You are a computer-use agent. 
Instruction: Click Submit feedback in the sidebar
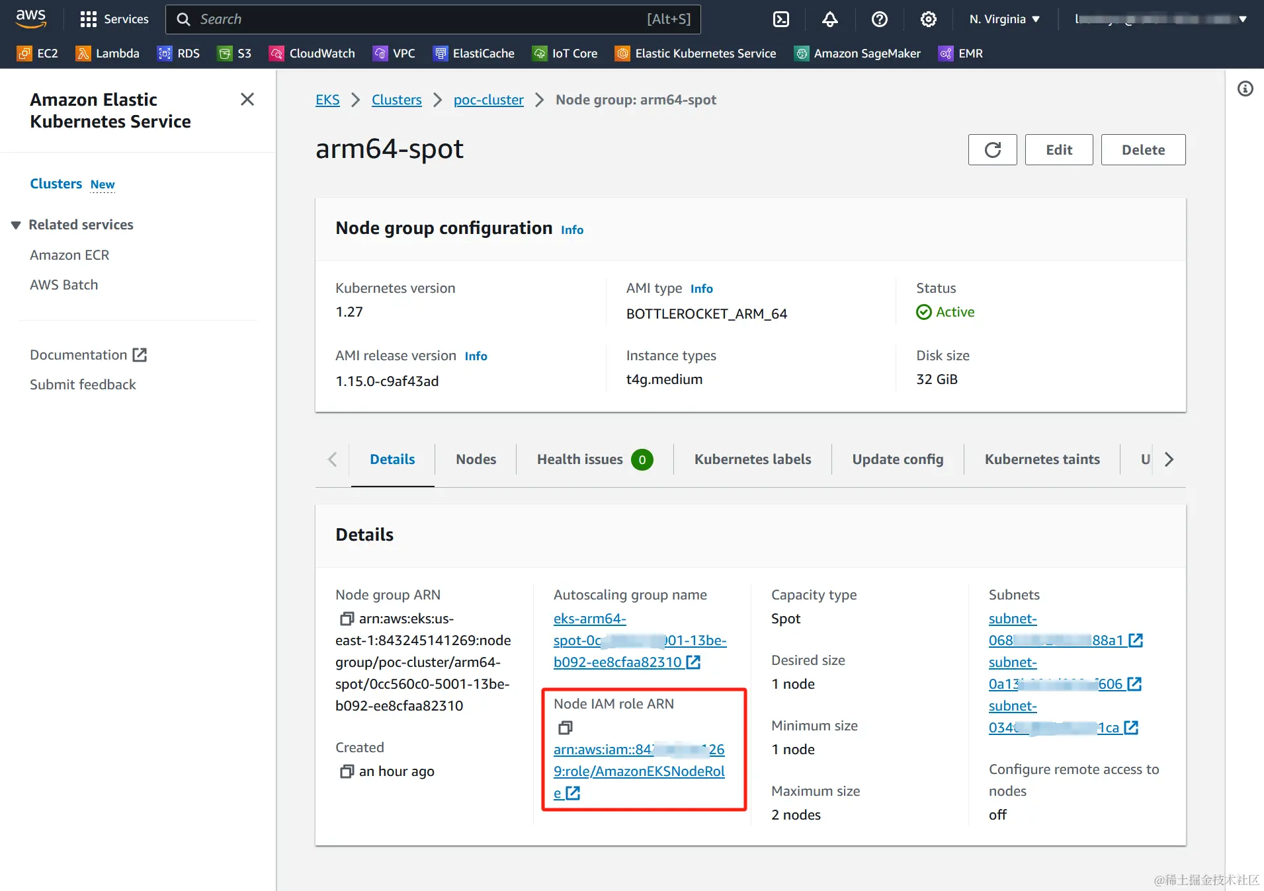83,385
